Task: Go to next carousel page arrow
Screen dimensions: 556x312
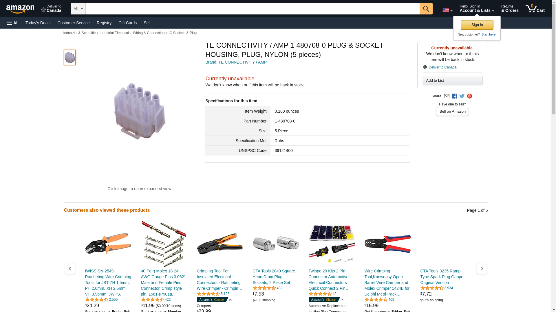Action: point(482,269)
